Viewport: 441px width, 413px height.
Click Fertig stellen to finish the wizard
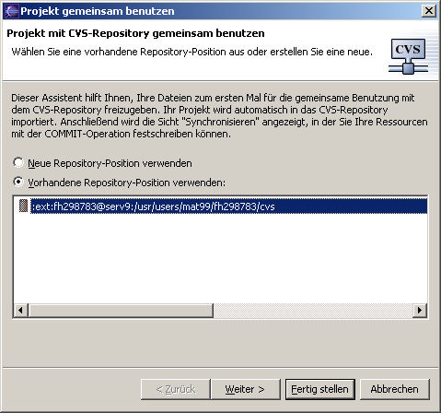[x=319, y=389]
